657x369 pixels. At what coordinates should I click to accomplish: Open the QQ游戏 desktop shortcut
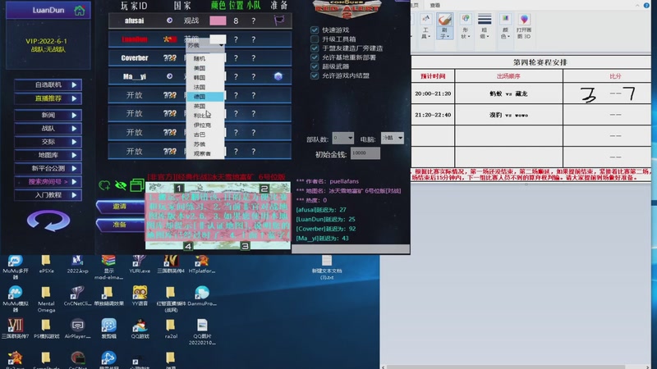pyautogui.click(x=140, y=329)
